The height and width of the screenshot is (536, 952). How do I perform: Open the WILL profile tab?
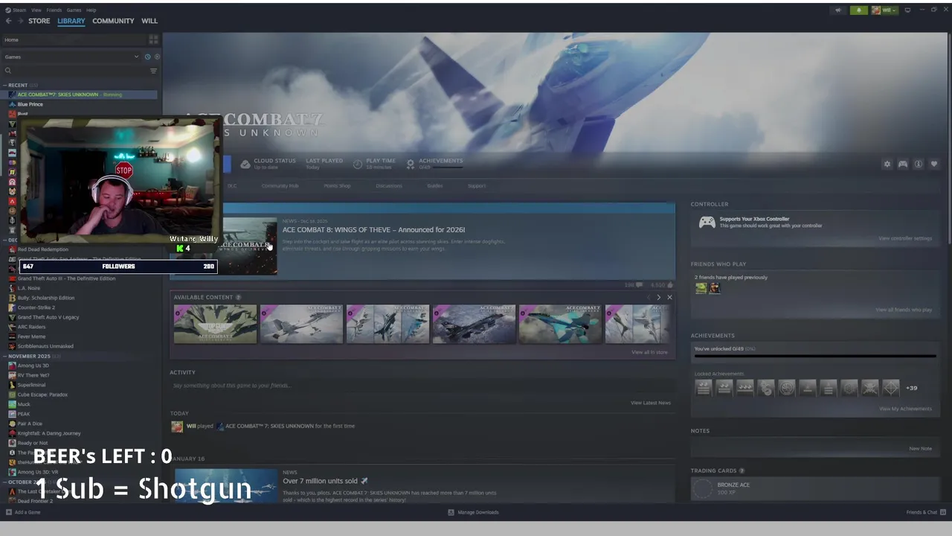pyautogui.click(x=149, y=21)
